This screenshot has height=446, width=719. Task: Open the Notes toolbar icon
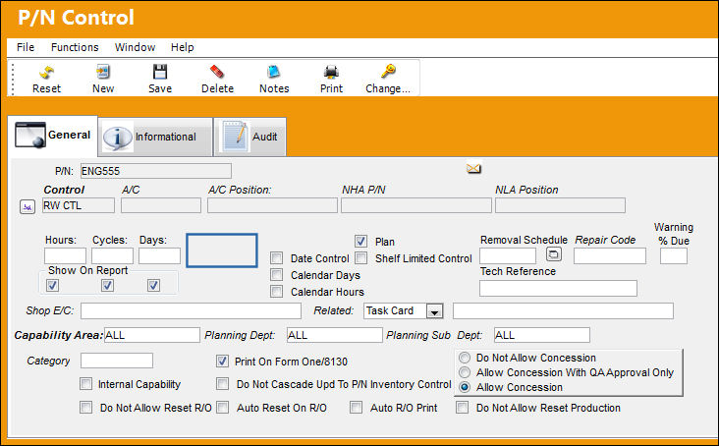pos(274,72)
